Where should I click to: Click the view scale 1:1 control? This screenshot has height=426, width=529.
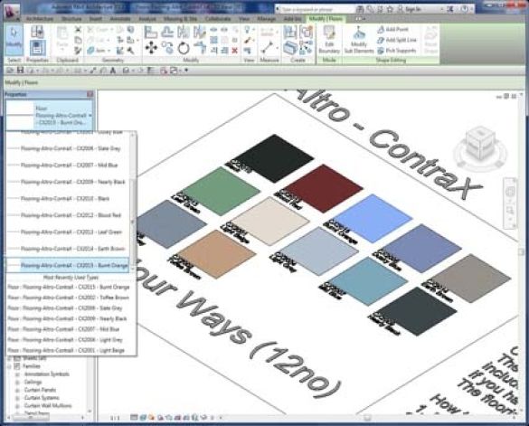tap(115, 418)
